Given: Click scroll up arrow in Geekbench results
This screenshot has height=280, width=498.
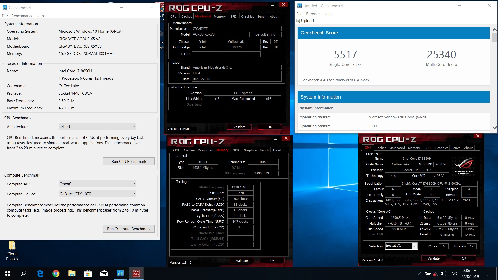Looking at the screenshot, I should pos(495,30).
